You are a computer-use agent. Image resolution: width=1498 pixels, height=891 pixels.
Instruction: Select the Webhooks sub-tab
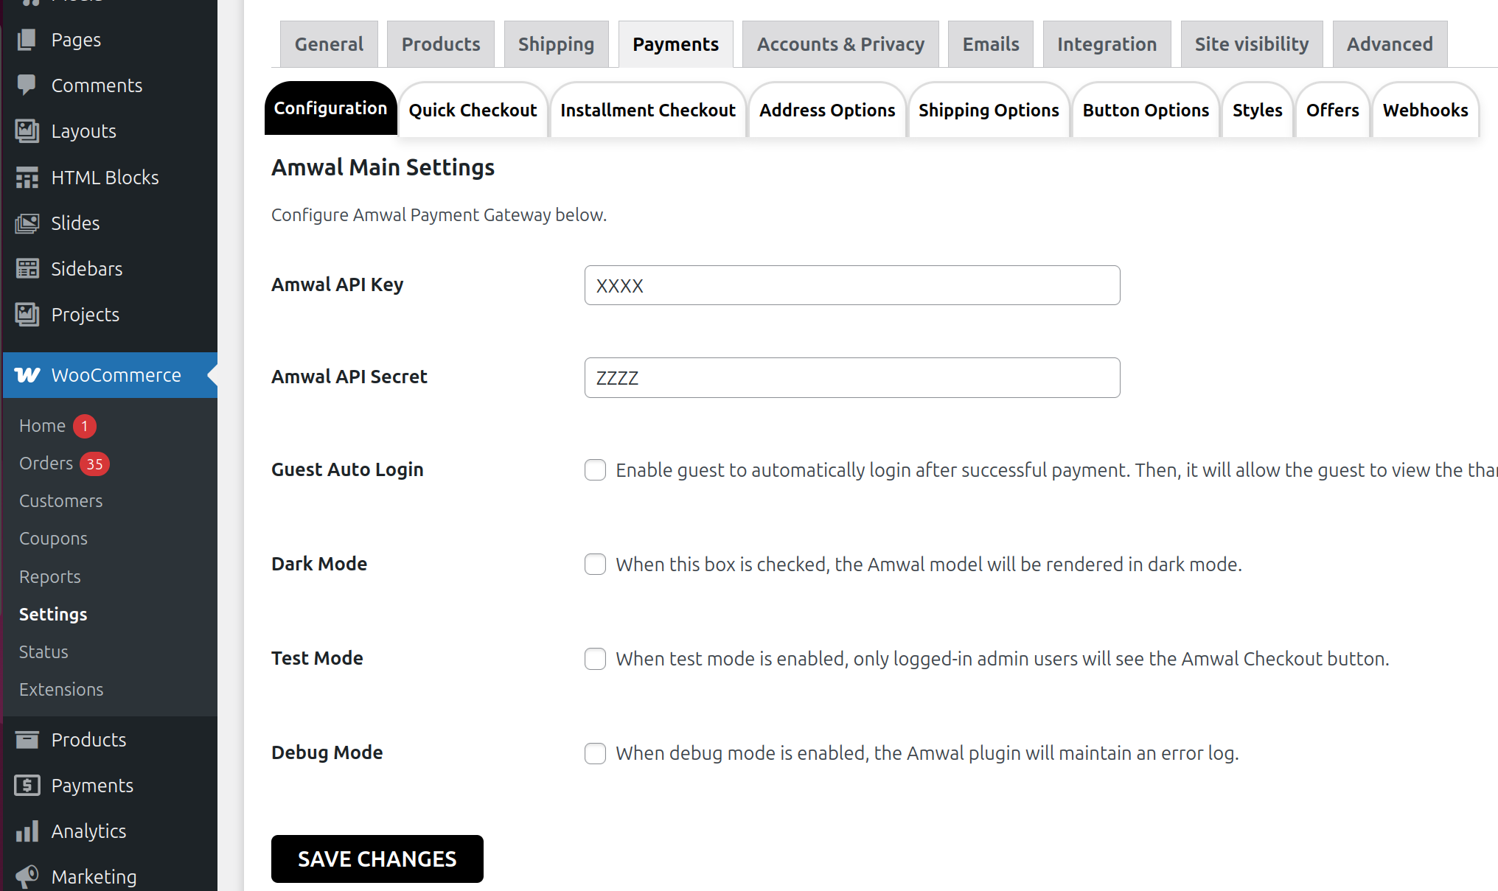tap(1425, 111)
